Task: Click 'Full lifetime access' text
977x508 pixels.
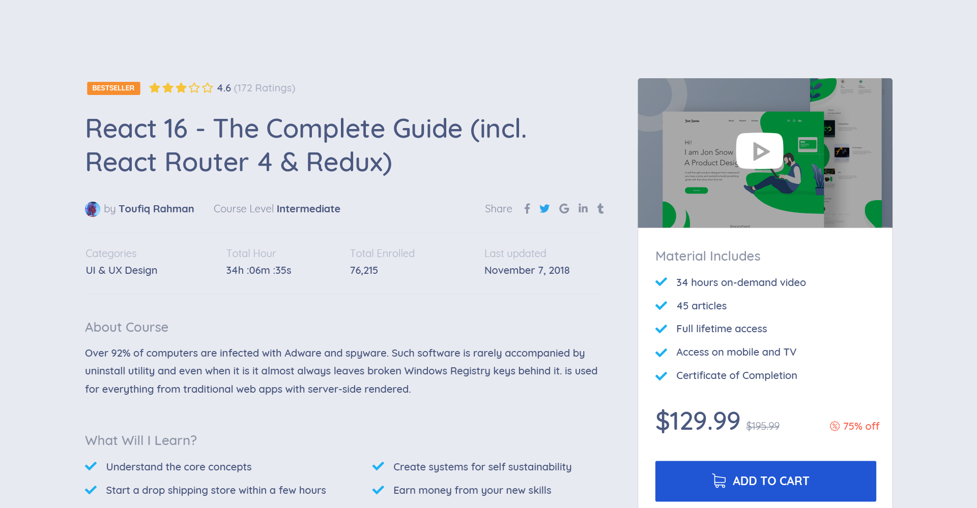Action: pos(722,329)
